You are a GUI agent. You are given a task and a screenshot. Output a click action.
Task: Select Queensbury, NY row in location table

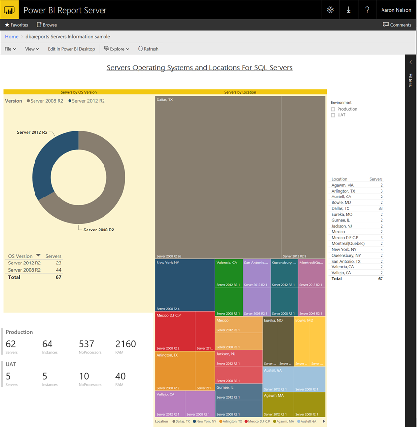357,256
